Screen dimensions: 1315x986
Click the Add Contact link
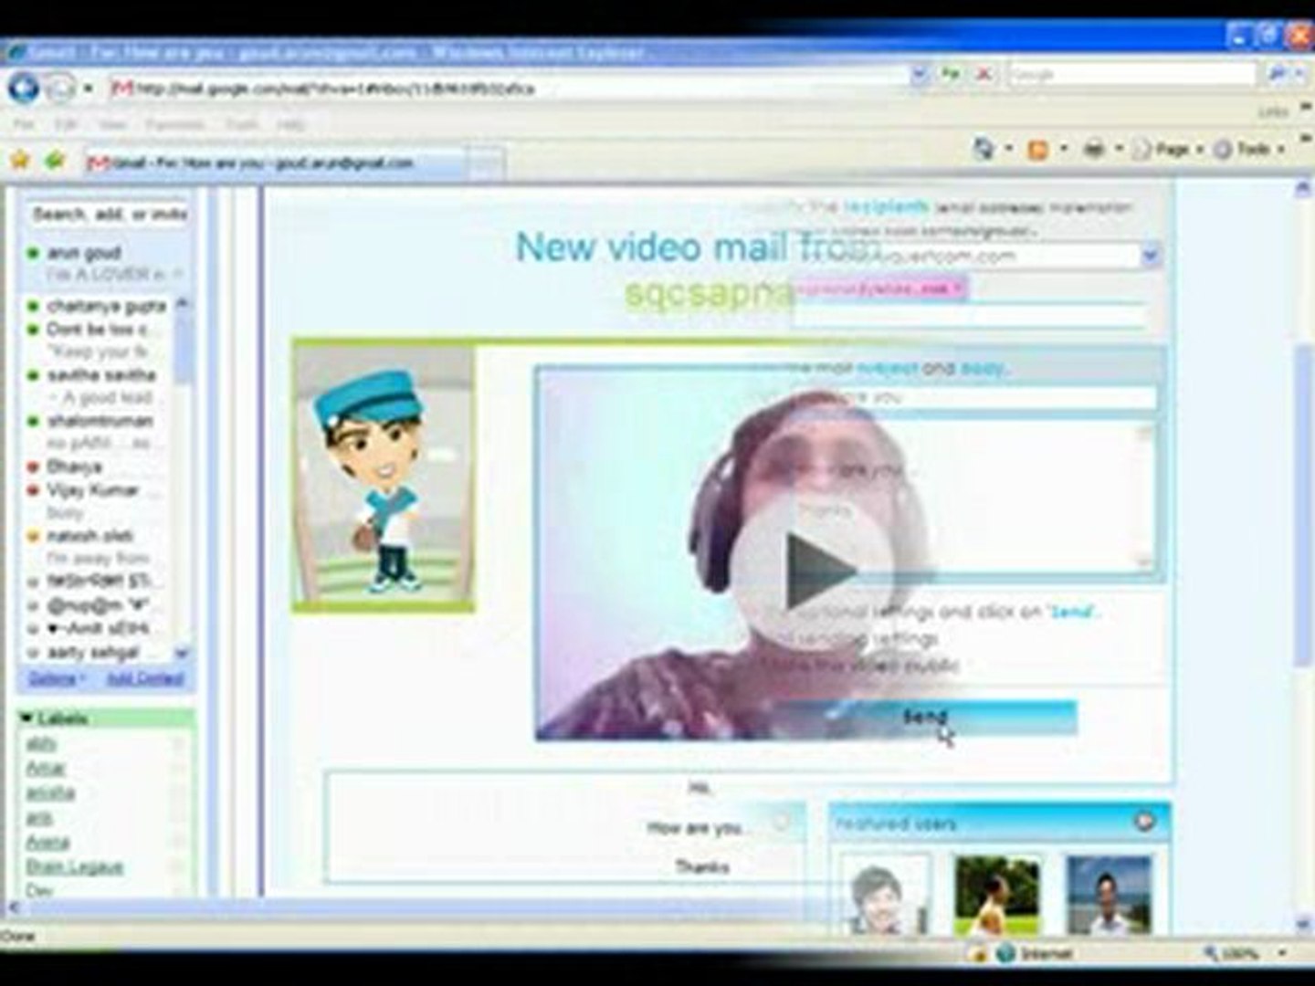click(145, 678)
